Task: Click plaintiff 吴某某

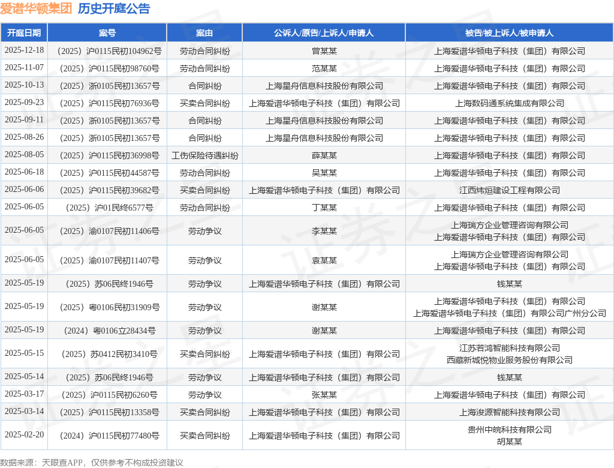Action: (x=324, y=173)
